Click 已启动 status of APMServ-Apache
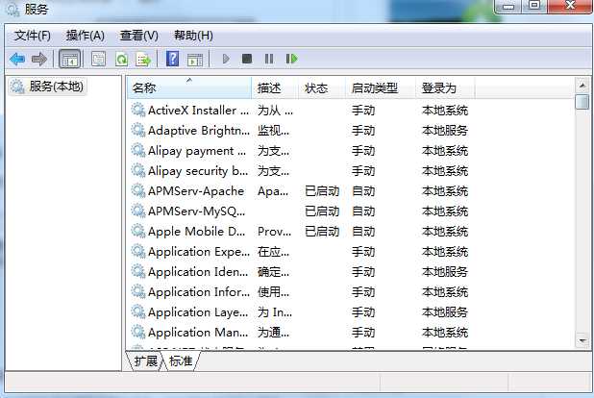The image size is (594, 398). click(322, 191)
